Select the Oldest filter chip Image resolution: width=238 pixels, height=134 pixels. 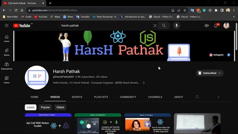tap(60, 107)
